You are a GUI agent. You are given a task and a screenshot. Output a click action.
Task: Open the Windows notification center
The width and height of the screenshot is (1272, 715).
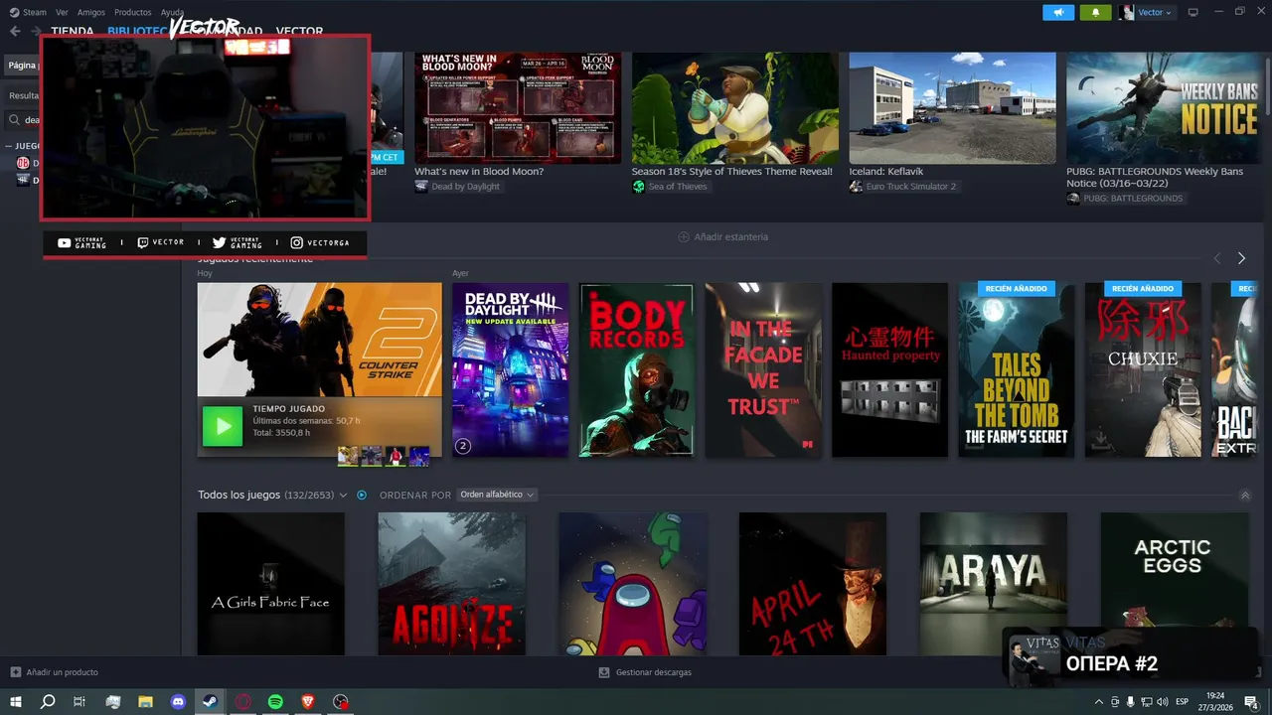[1251, 702]
